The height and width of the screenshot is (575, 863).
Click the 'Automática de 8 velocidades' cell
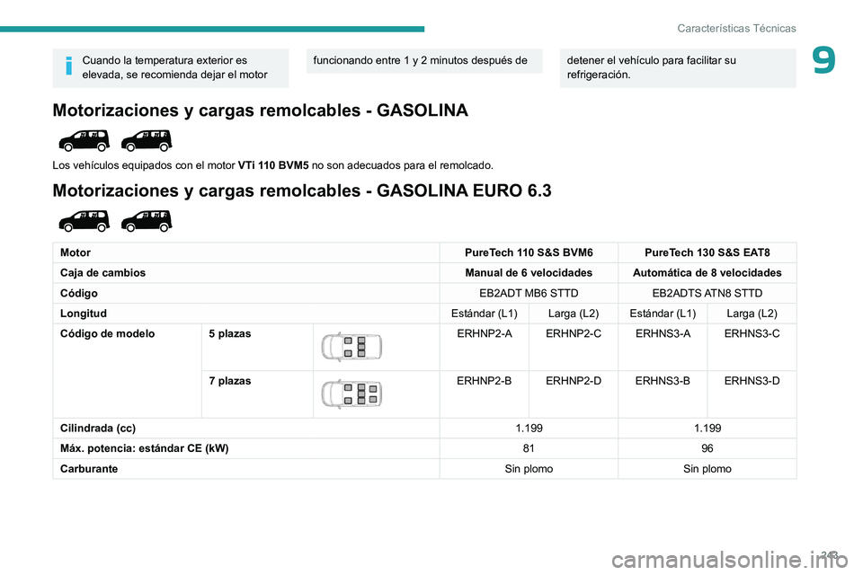coord(707,273)
